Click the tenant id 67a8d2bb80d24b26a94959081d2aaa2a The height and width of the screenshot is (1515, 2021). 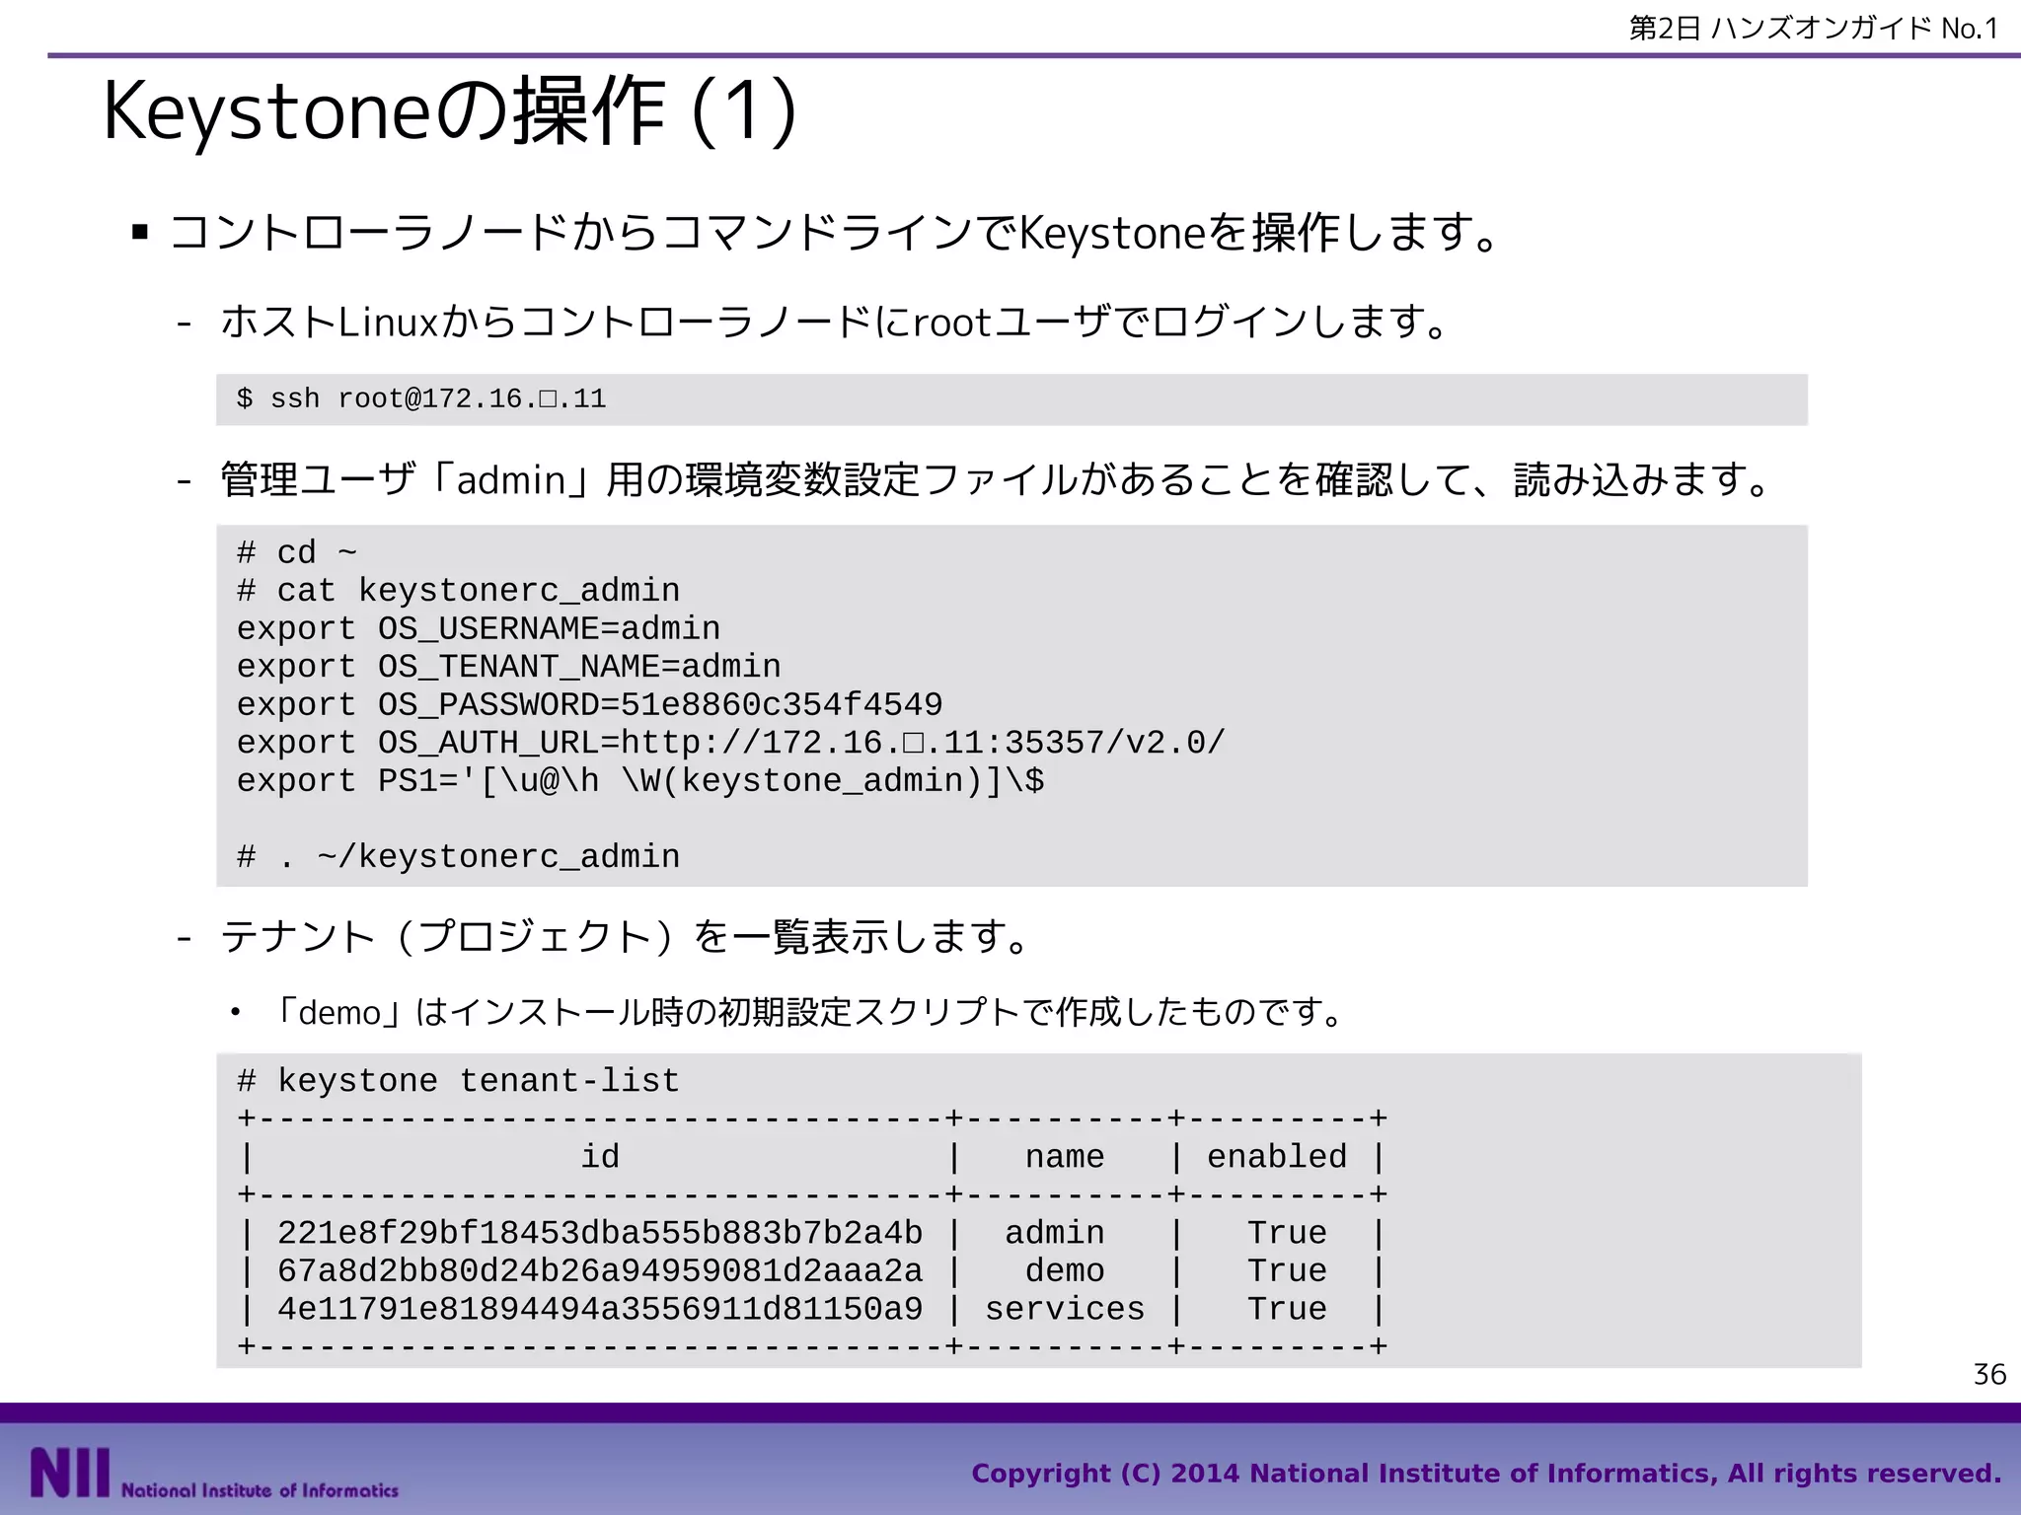(600, 1271)
